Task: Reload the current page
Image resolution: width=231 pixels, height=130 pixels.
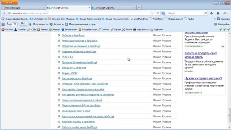Action: [158, 13]
